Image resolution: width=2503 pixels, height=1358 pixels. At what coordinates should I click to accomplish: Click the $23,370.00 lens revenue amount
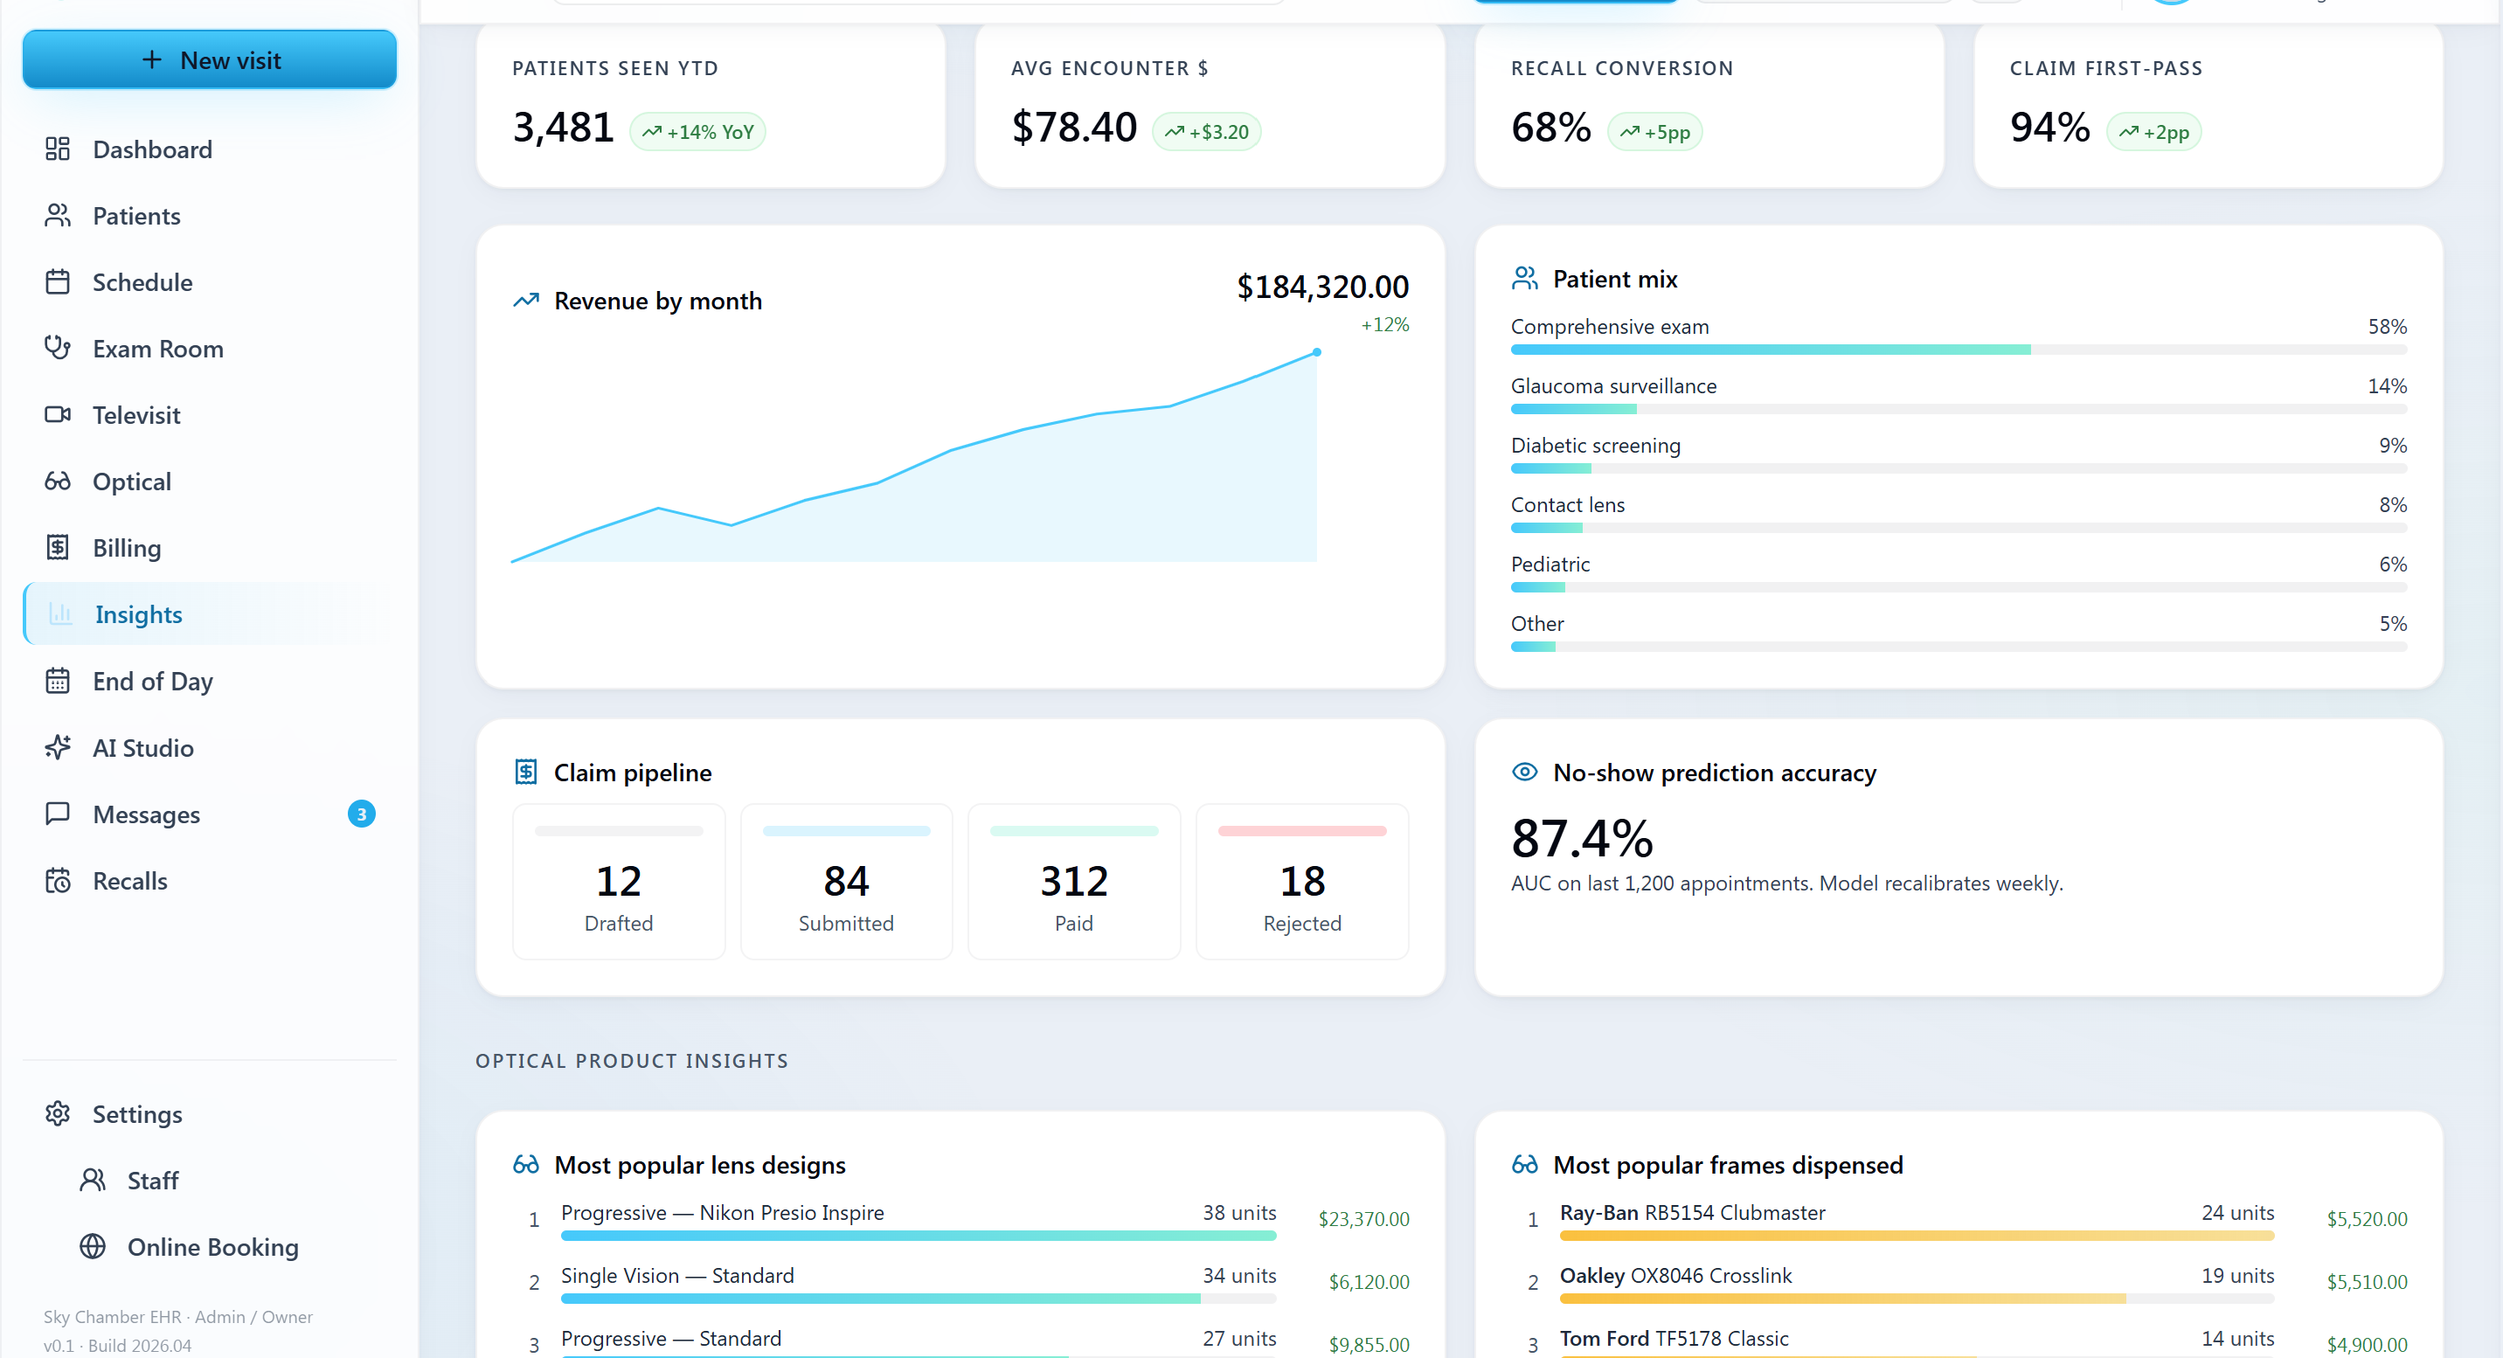1363,1219
